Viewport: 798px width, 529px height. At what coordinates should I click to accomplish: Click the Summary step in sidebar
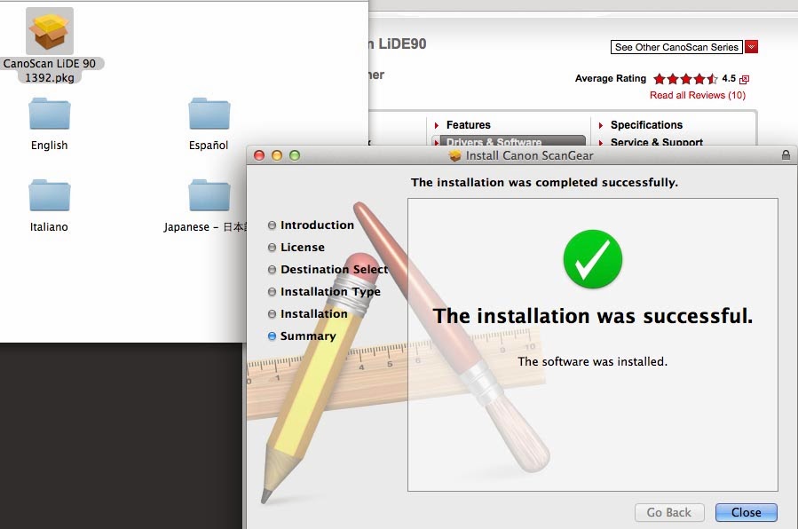308,336
